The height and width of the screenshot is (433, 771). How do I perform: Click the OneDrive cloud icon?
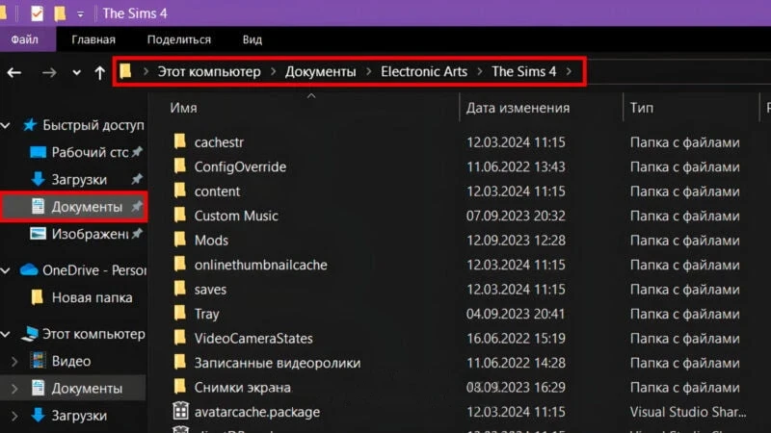29,269
